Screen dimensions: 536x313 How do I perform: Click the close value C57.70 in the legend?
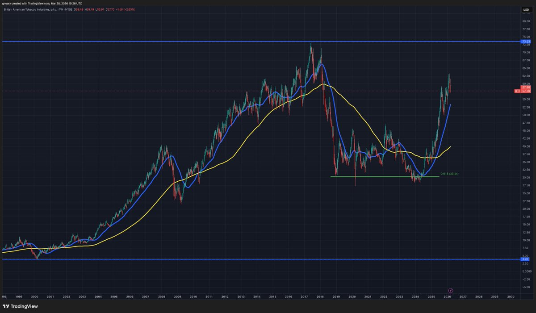click(x=110, y=9)
